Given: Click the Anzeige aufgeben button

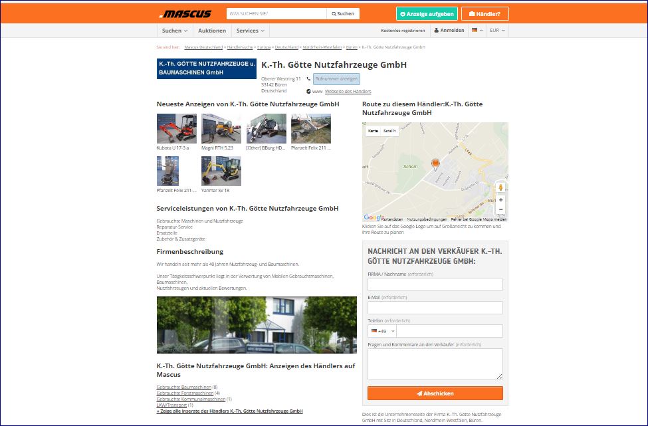Looking at the screenshot, I should (427, 14).
